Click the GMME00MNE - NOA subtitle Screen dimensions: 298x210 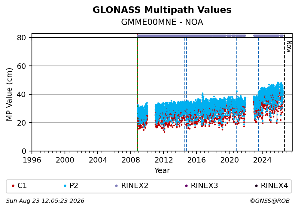[x=162, y=22]
